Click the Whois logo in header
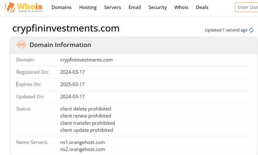Image resolution: width=258 pixels, height=155 pixels. point(24,7)
